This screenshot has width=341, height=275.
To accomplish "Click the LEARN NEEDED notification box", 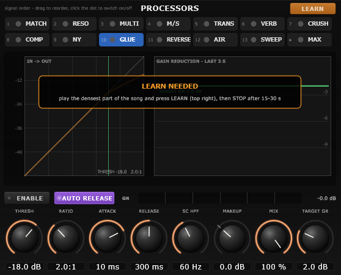I will point(170,92).
